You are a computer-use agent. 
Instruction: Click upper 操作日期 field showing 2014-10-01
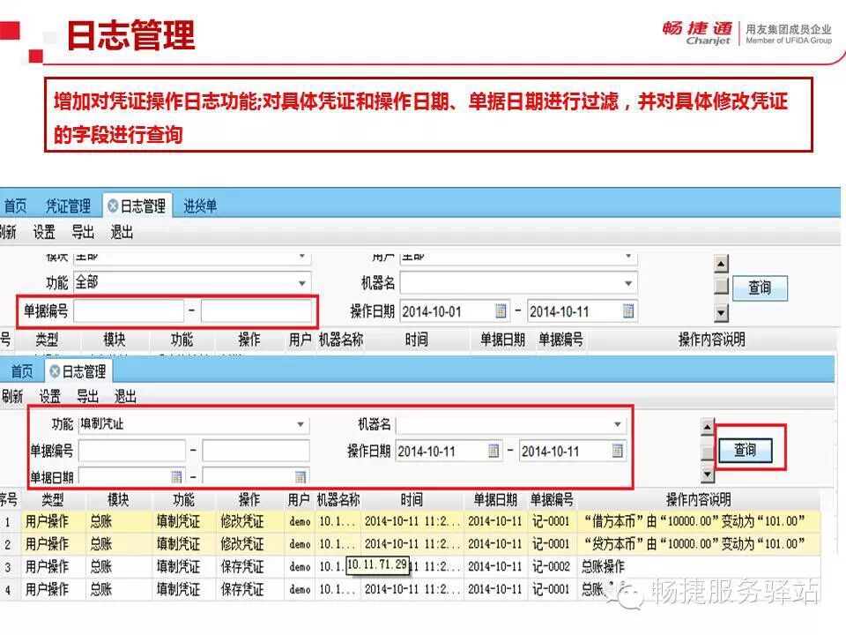pos(454,311)
